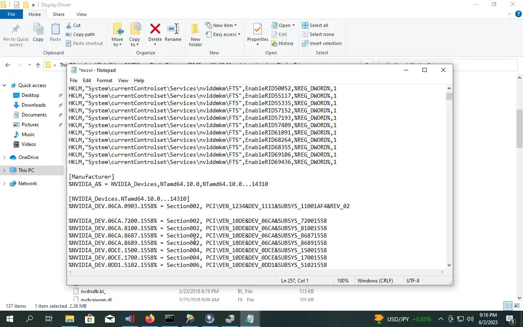Open Microsoft Store taskbar icon

coord(89,319)
